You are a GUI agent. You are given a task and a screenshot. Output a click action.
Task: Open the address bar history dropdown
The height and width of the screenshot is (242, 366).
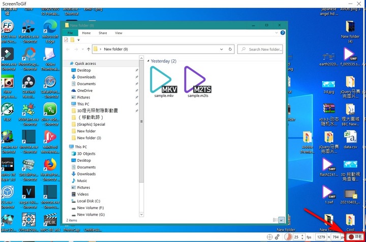click(x=221, y=49)
